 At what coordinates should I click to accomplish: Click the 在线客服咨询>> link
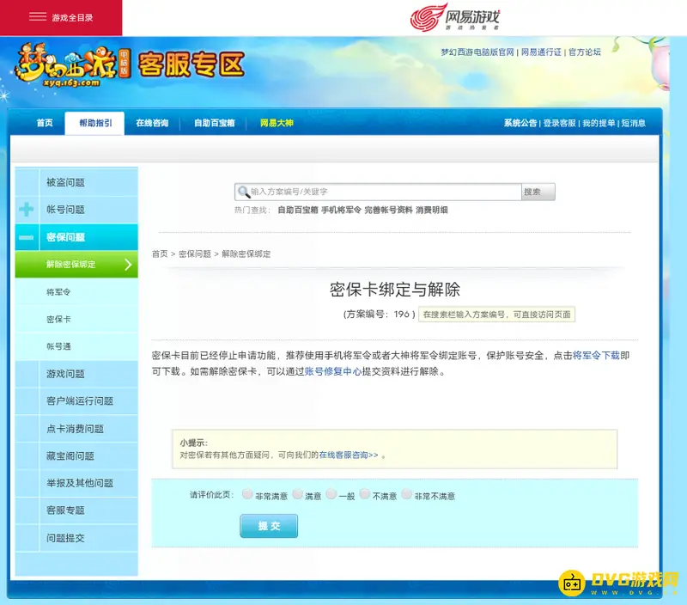[x=349, y=455]
